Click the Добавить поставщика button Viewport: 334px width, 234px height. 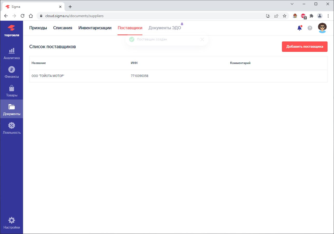[304, 47]
